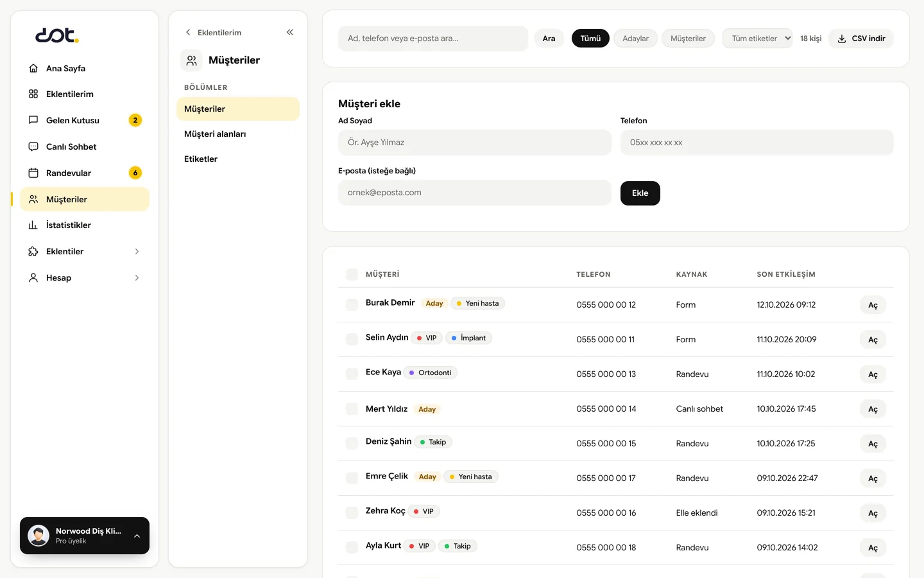Click the Müşteriler people icon in sidebar
The image size is (924, 578).
click(x=33, y=199)
